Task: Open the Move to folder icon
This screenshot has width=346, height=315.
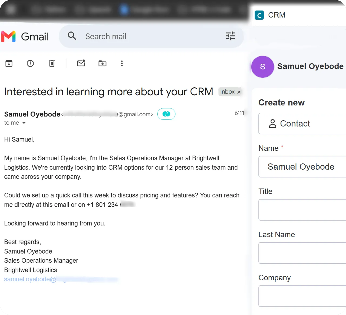Action: (102, 63)
